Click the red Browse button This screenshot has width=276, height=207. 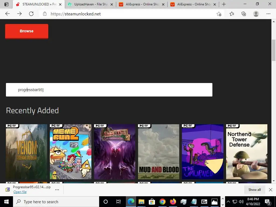(27, 31)
